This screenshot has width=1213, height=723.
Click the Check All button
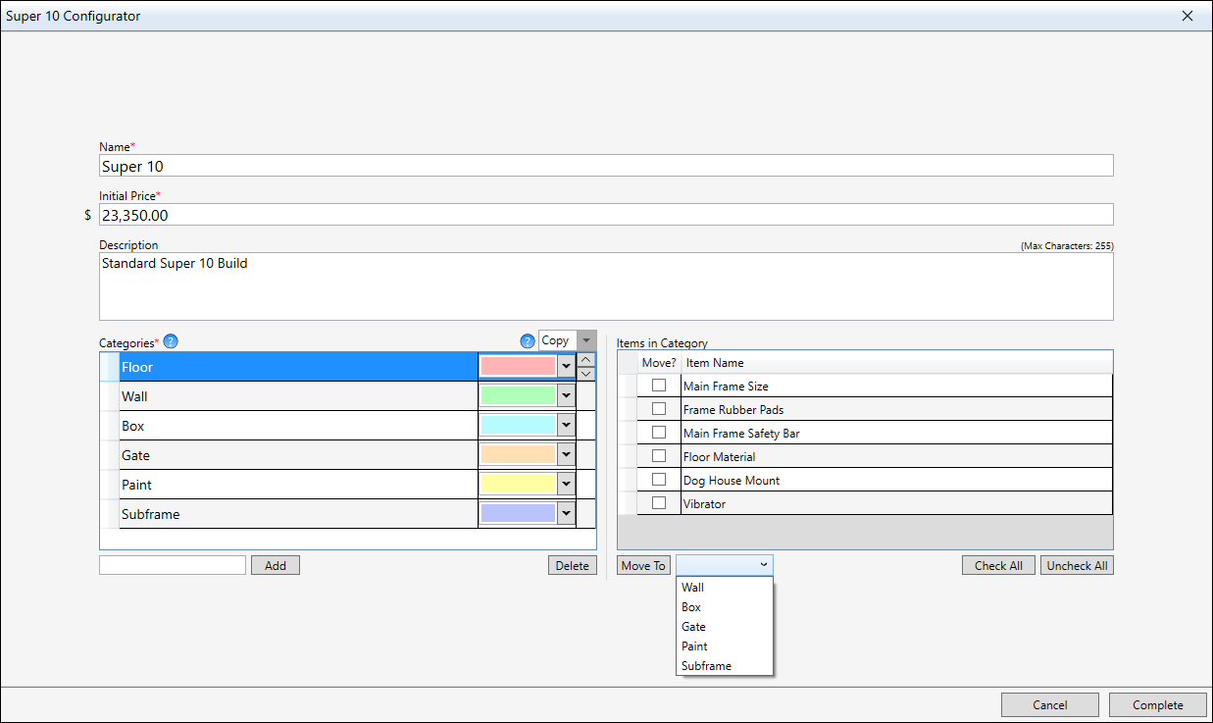[998, 565]
